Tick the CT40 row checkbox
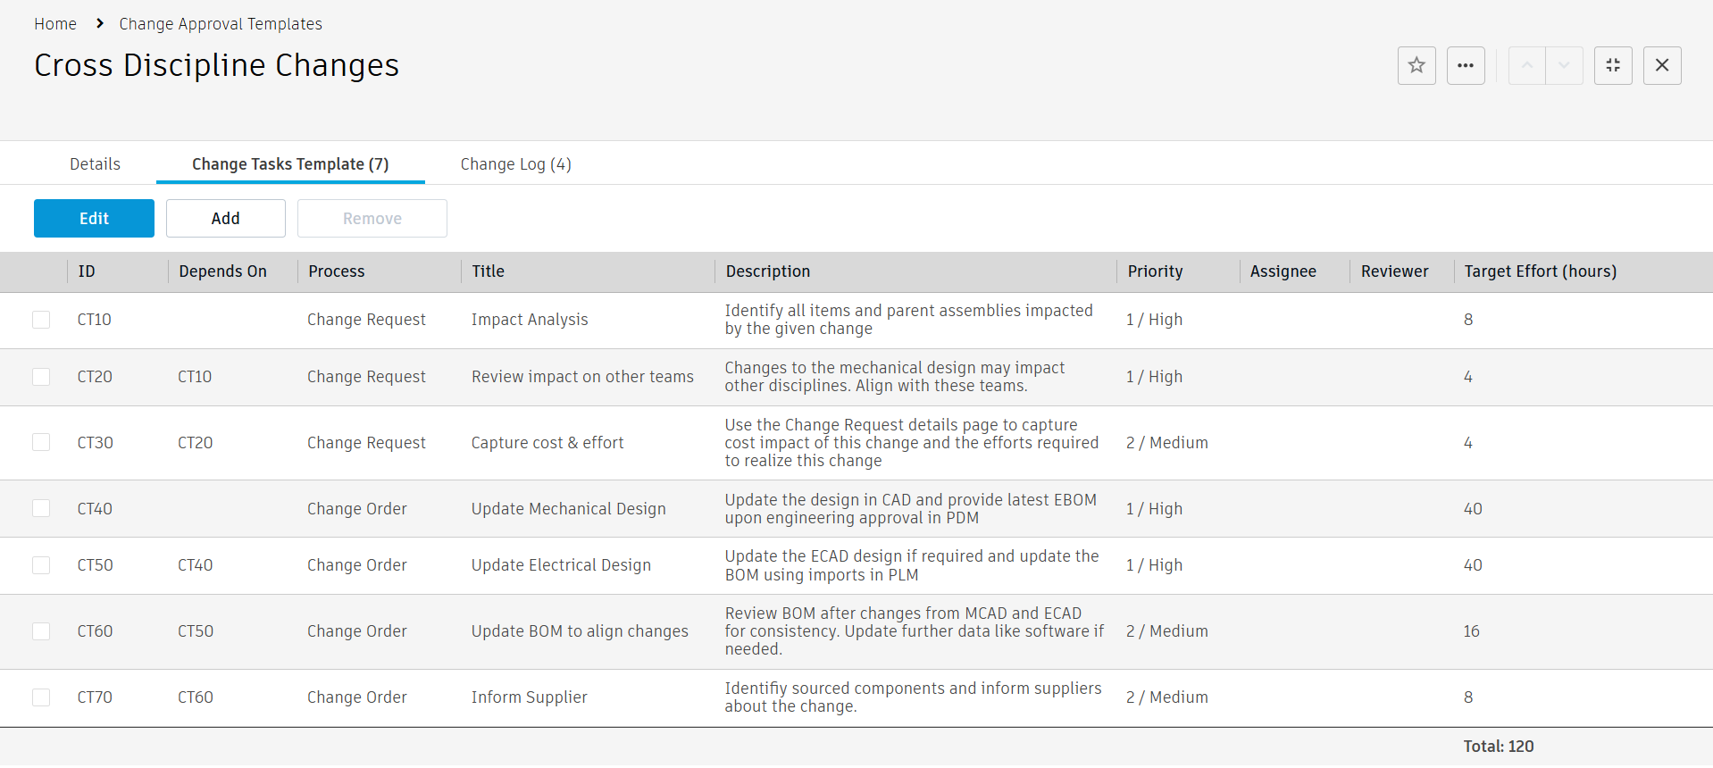 tap(41, 508)
